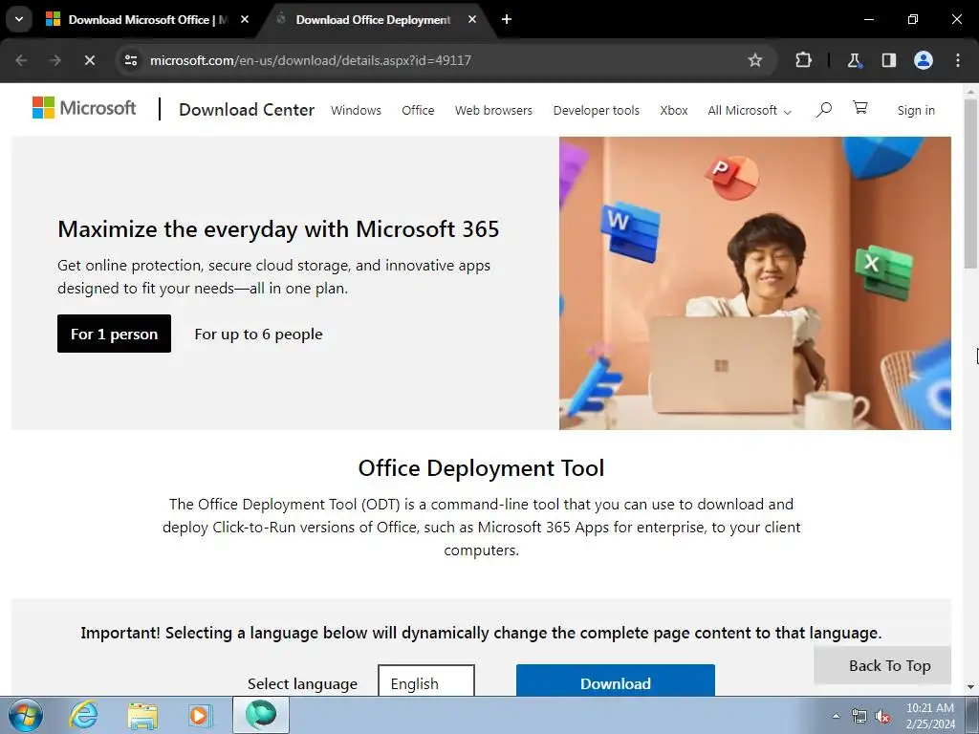Open the Xbox nav item
Image resolution: width=979 pixels, height=734 pixels.
pos(674,111)
